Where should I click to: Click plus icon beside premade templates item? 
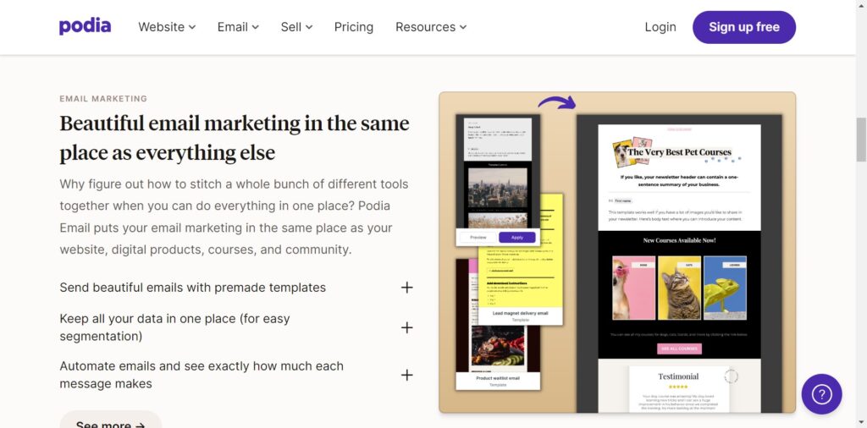click(x=407, y=288)
